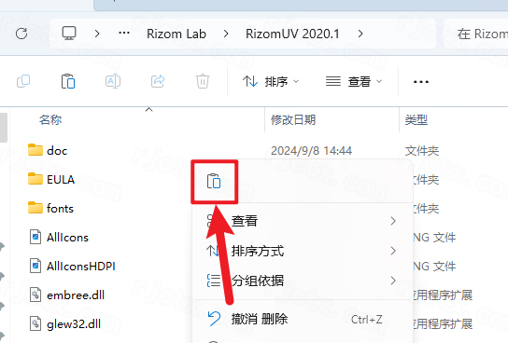The height and width of the screenshot is (343, 508).
Task: Select the AllIcons file
Action: coord(67,238)
